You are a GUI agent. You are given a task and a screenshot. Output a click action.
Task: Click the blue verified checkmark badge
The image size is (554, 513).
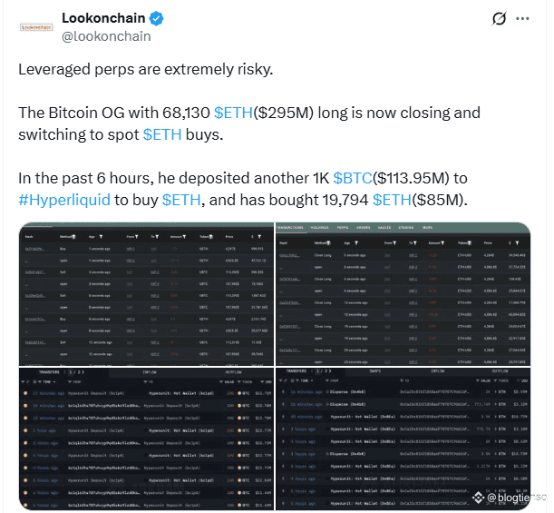tap(156, 18)
